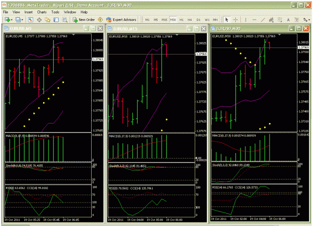Select the Equidistant Channel tool
Image resolution: width=313 pixels, height=226 pixels.
[271, 19]
